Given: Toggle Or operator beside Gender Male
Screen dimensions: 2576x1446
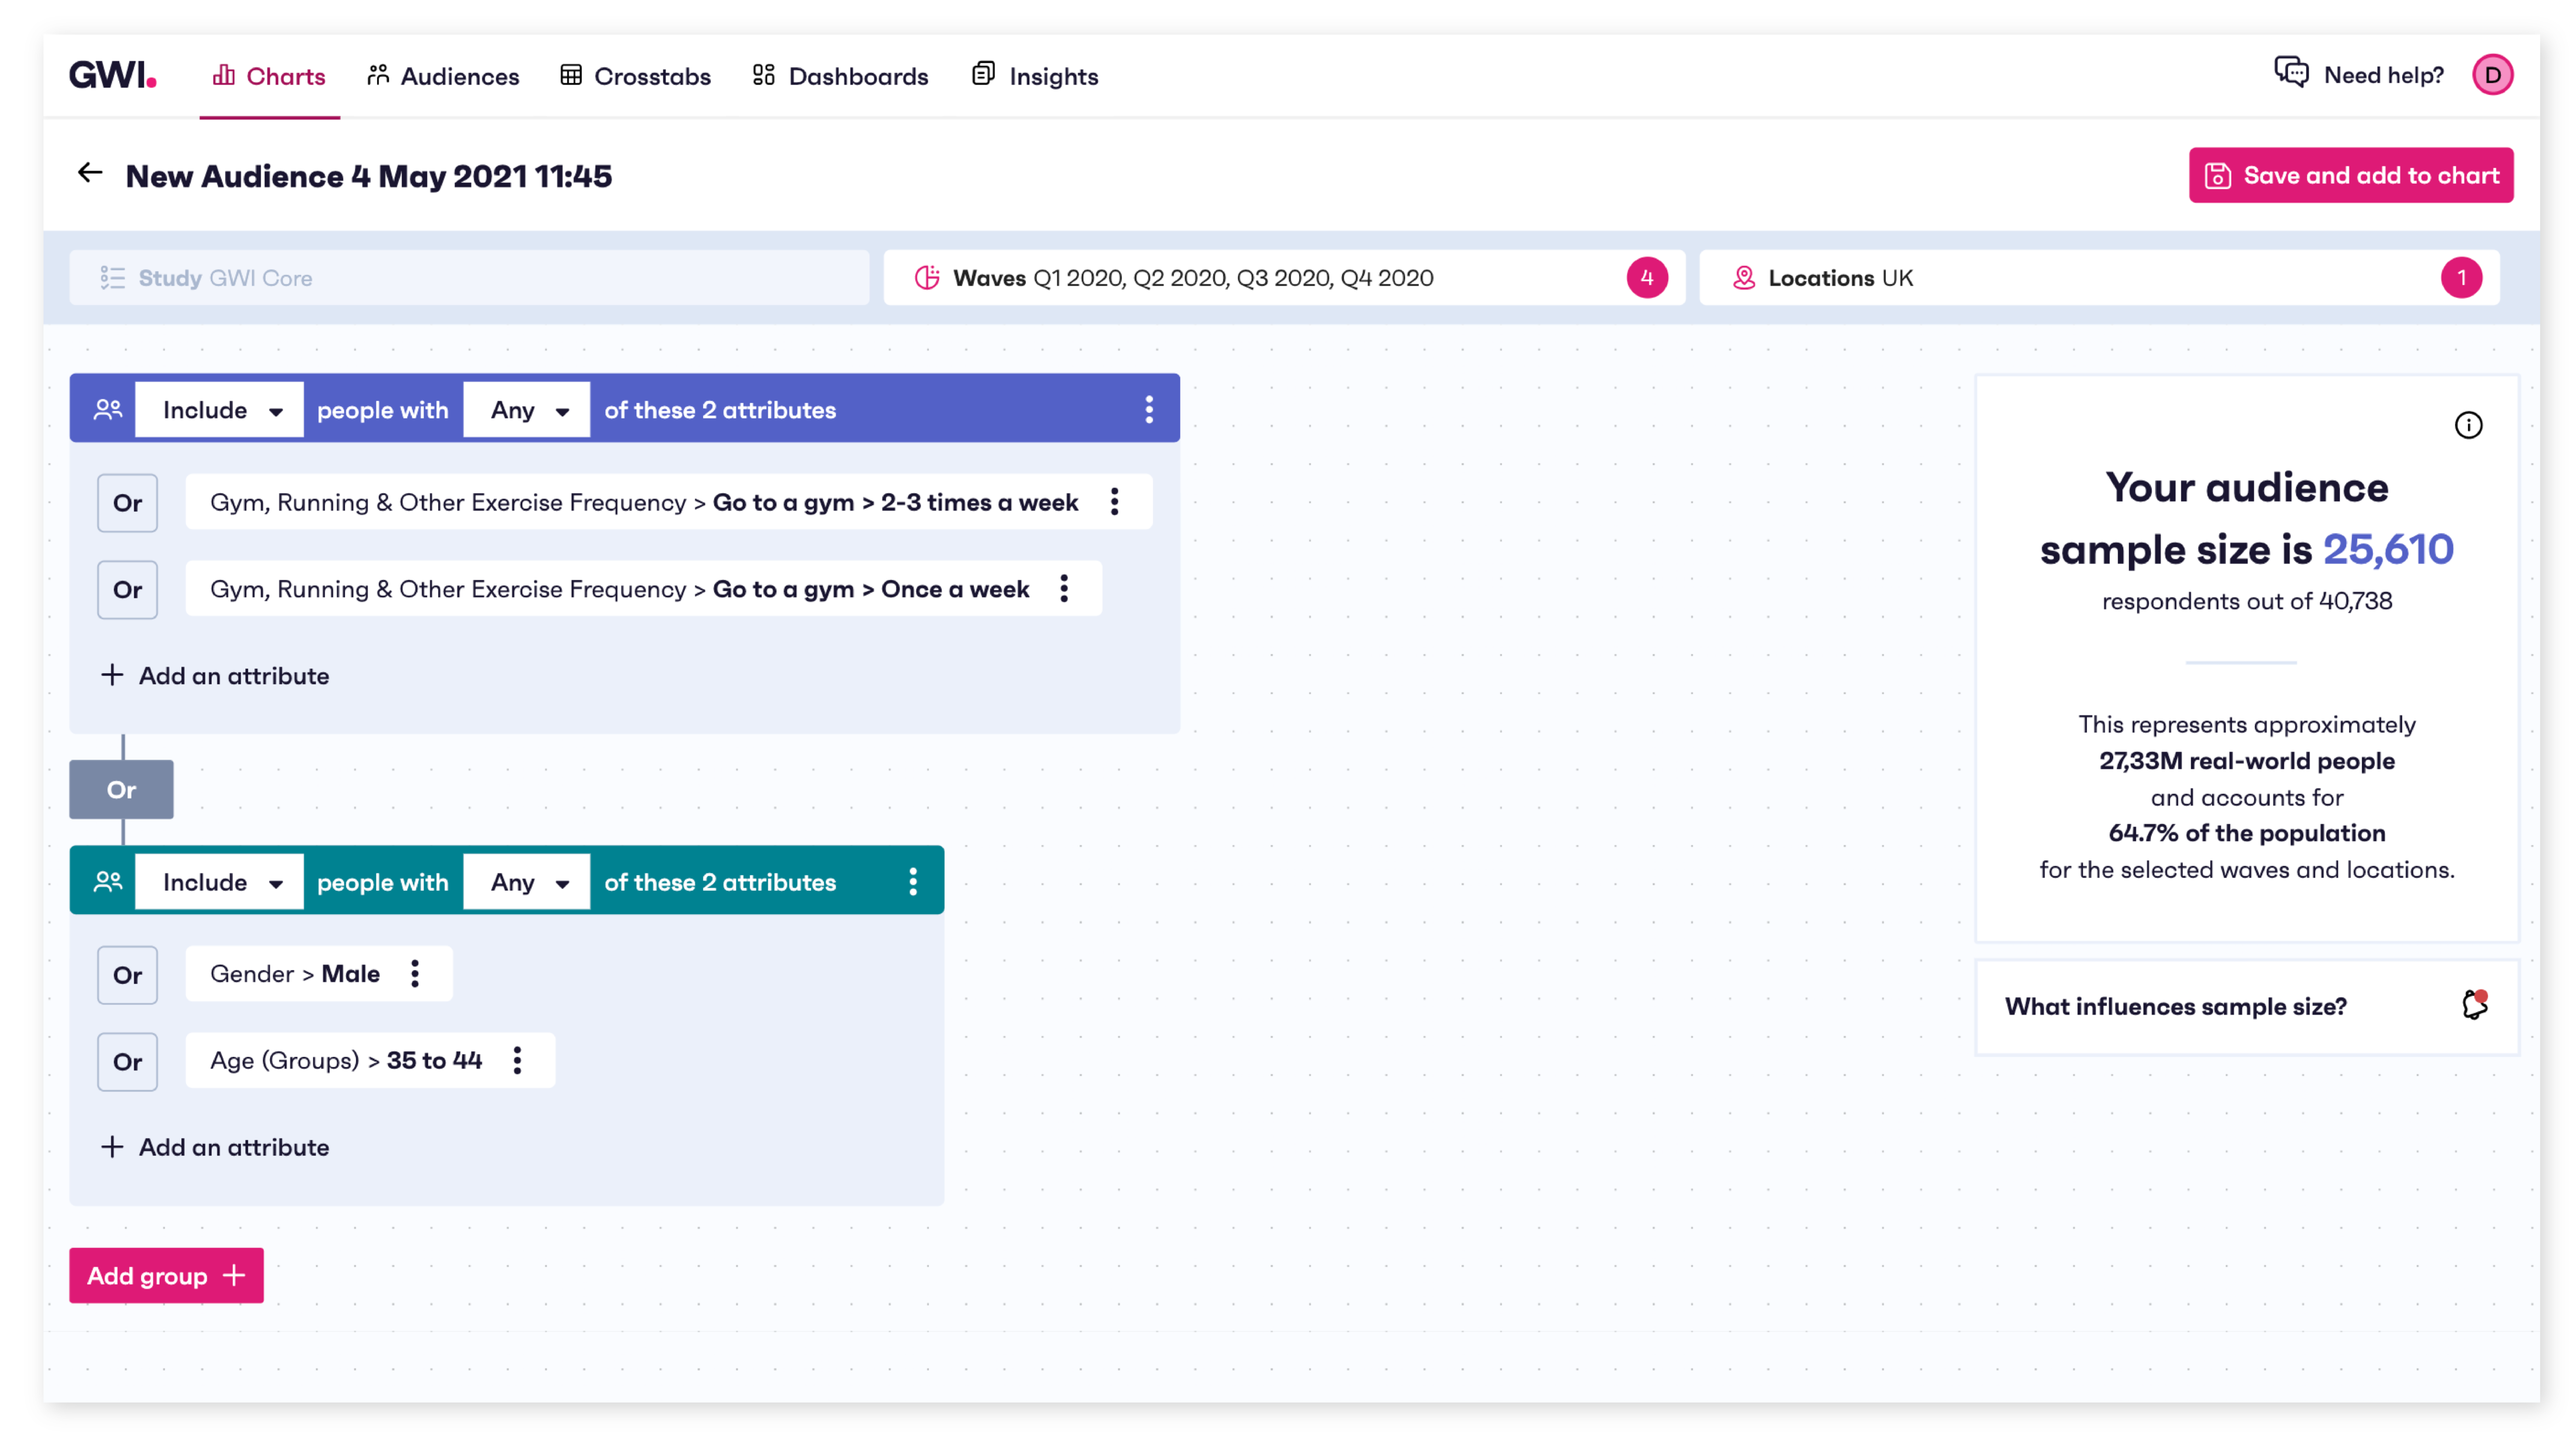Looking at the screenshot, I should pos(127,975).
